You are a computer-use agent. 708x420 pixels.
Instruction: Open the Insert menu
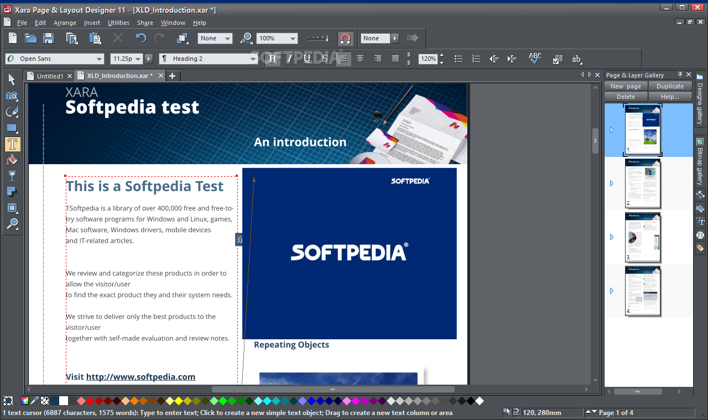click(x=92, y=23)
